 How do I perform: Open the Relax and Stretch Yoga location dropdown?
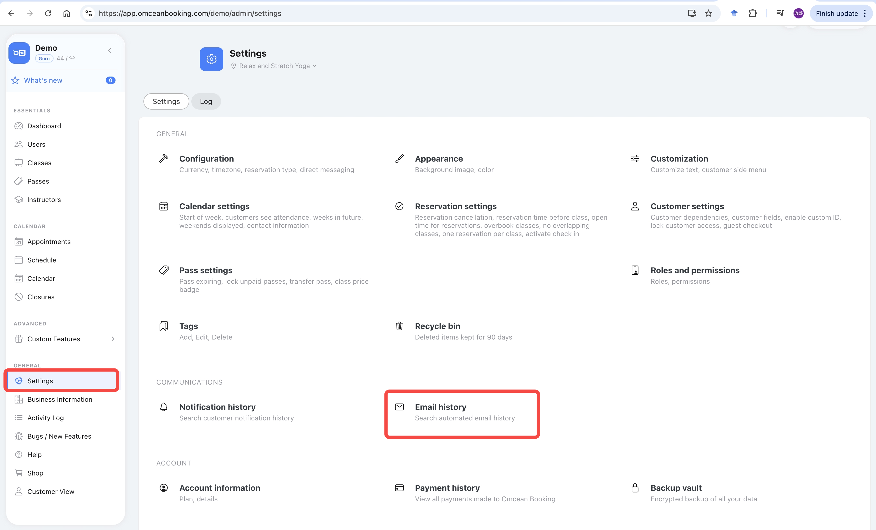tap(274, 66)
